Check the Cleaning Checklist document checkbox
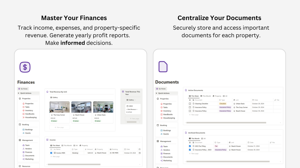The height and width of the screenshot is (168, 300). click(190, 103)
